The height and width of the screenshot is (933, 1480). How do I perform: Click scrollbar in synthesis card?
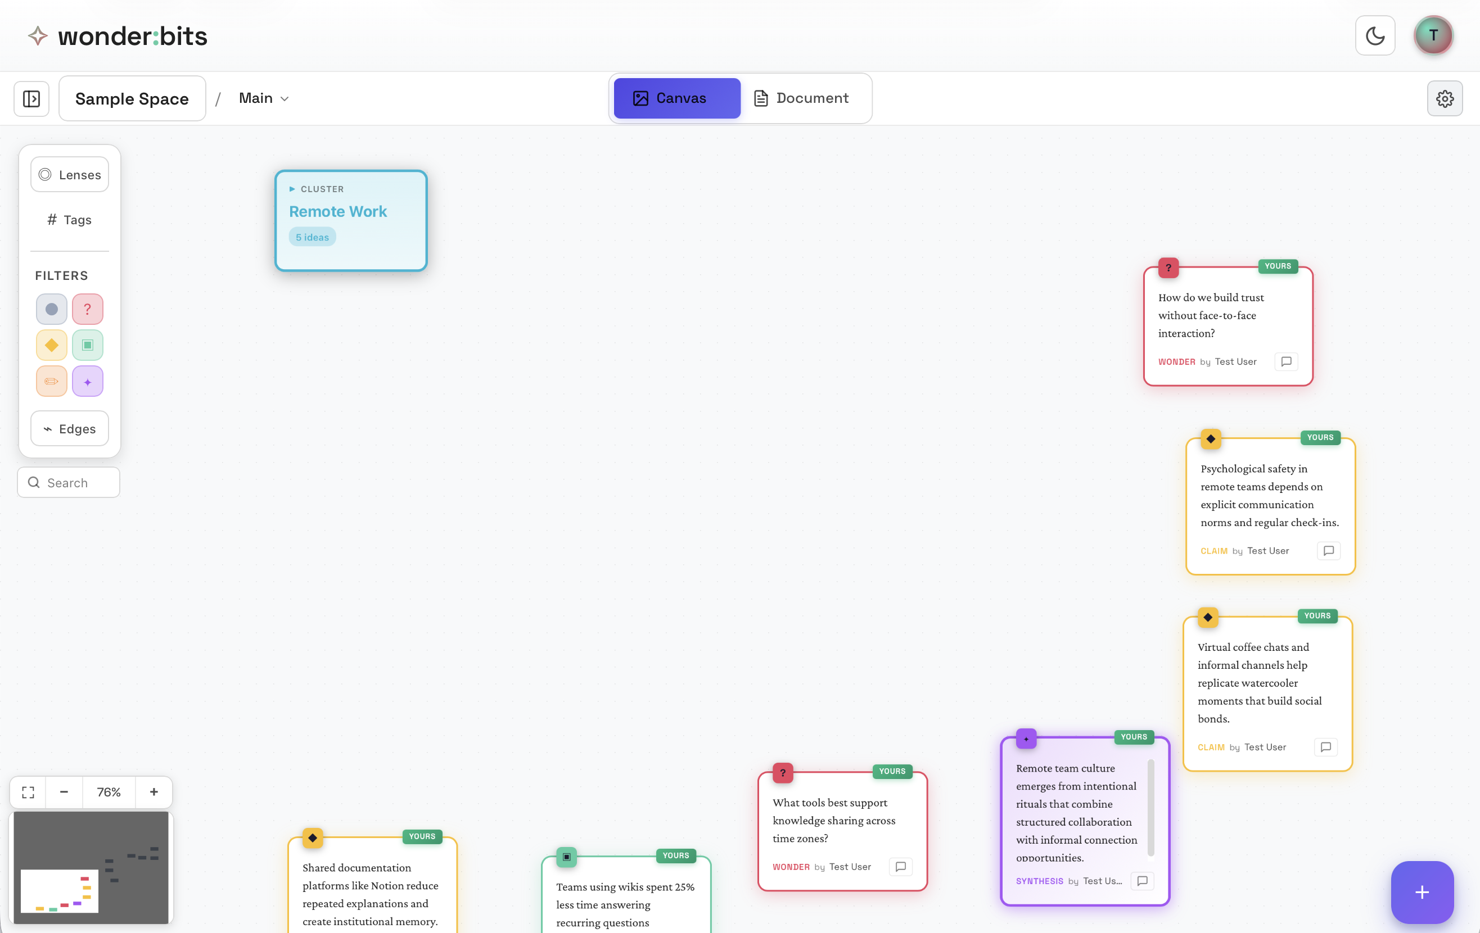pyautogui.click(x=1150, y=808)
